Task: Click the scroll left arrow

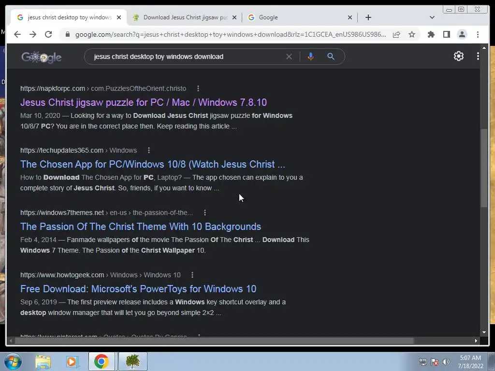Action: pyautogui.click(x=11, y=341)
